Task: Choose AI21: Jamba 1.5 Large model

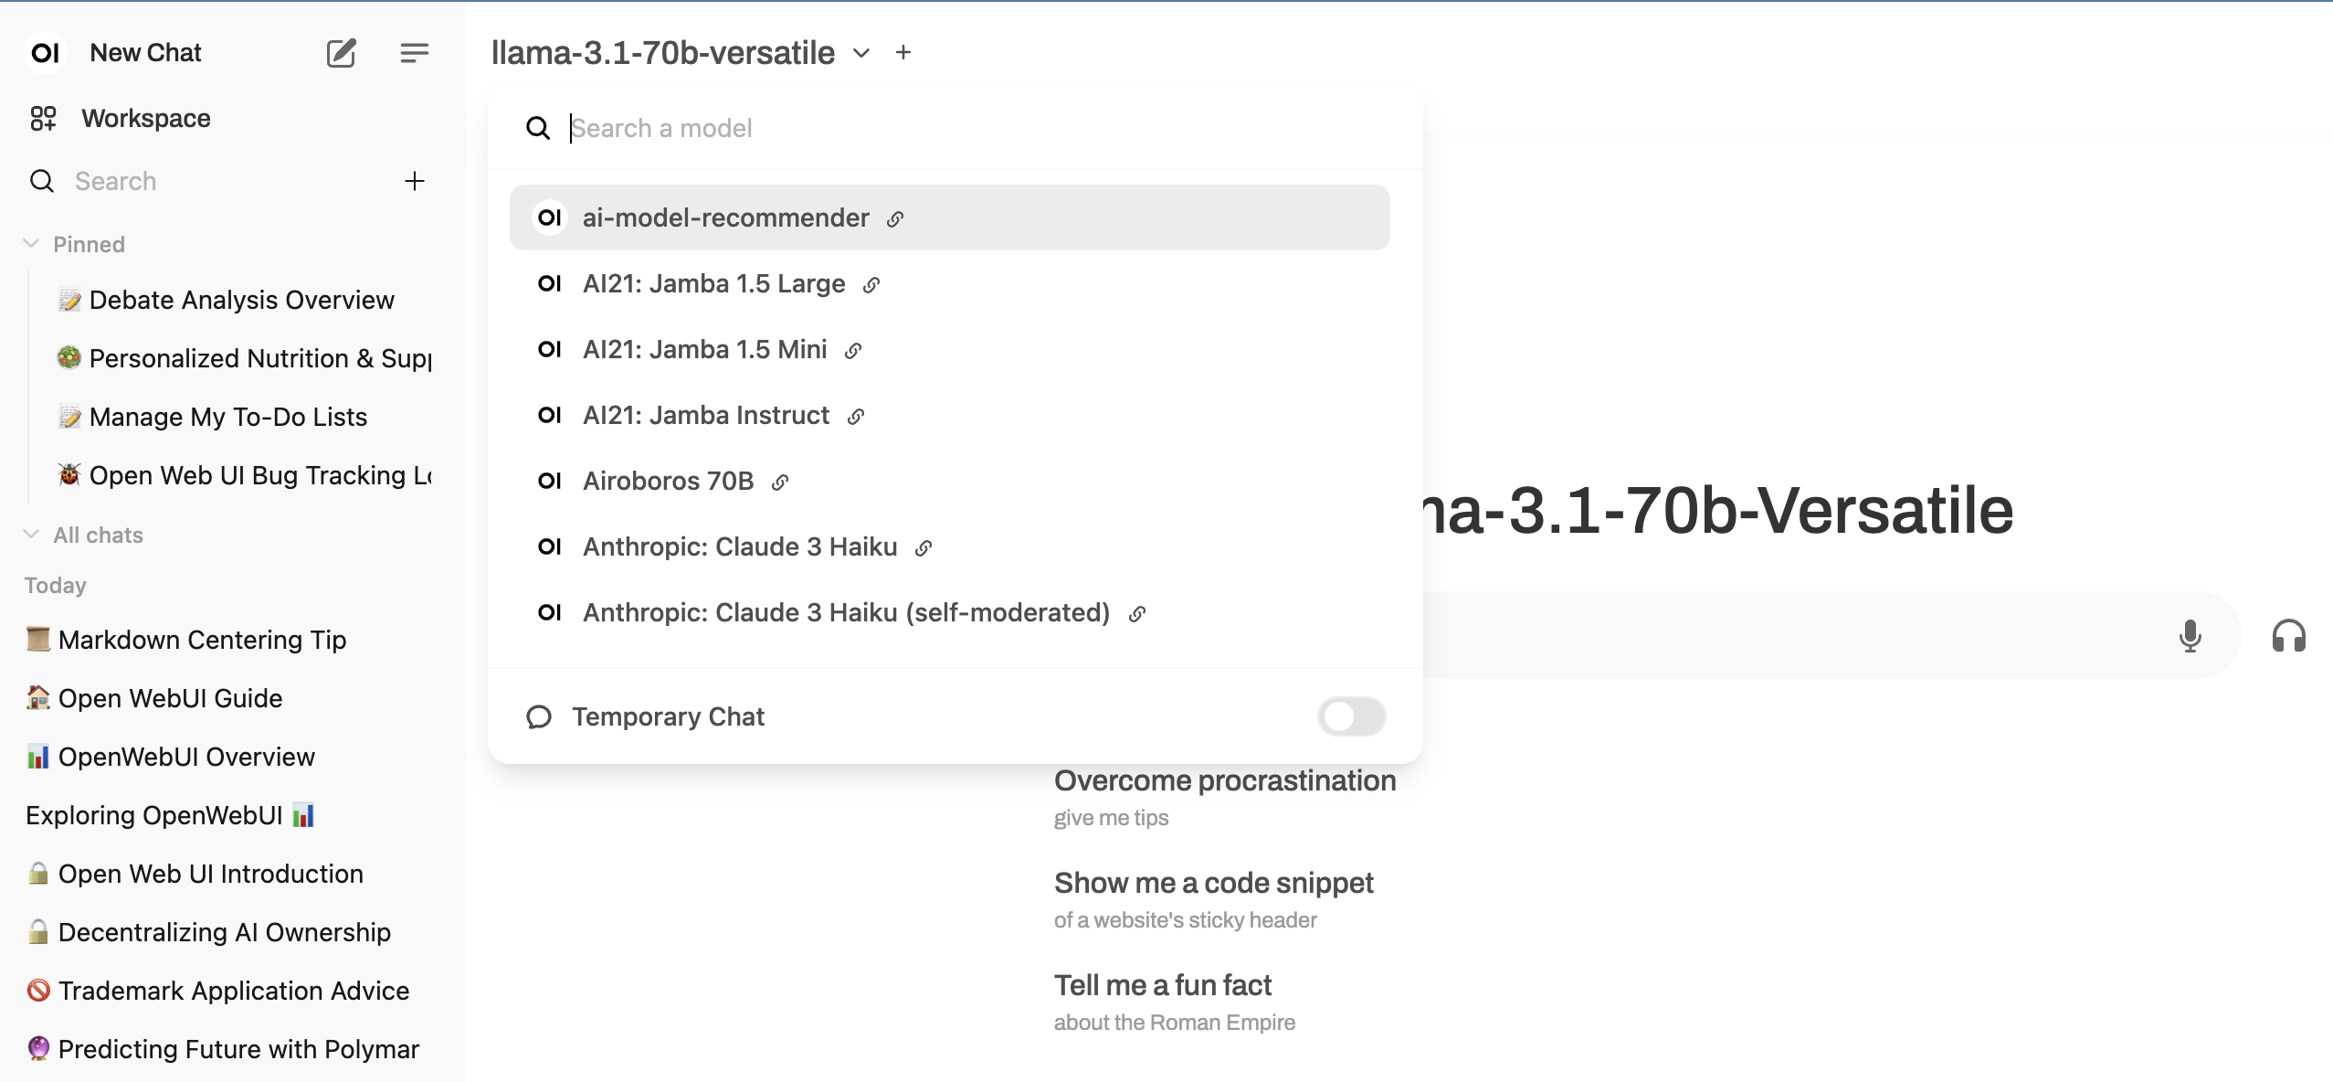Action: tap(950, 283)
